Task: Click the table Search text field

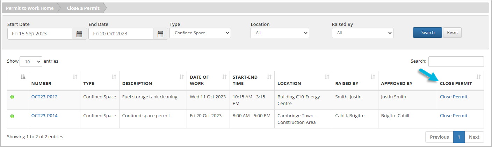Action: click(456, 62)
